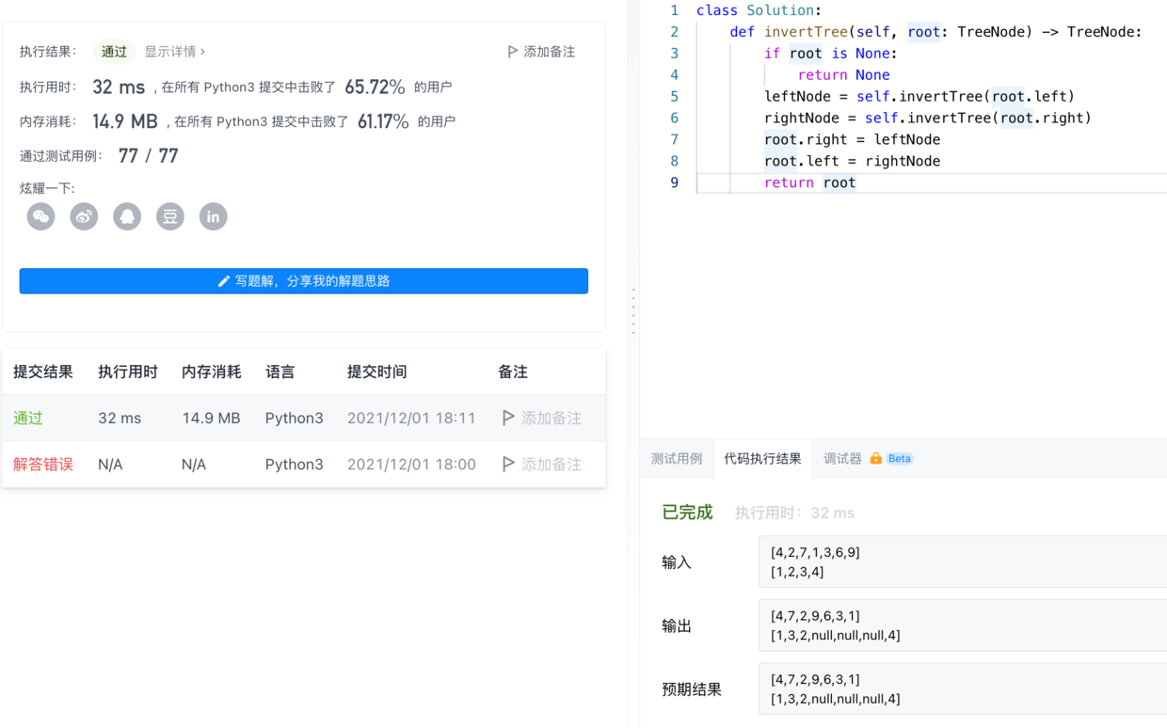Open the 代码执行结果 tab

coord(762,459)
